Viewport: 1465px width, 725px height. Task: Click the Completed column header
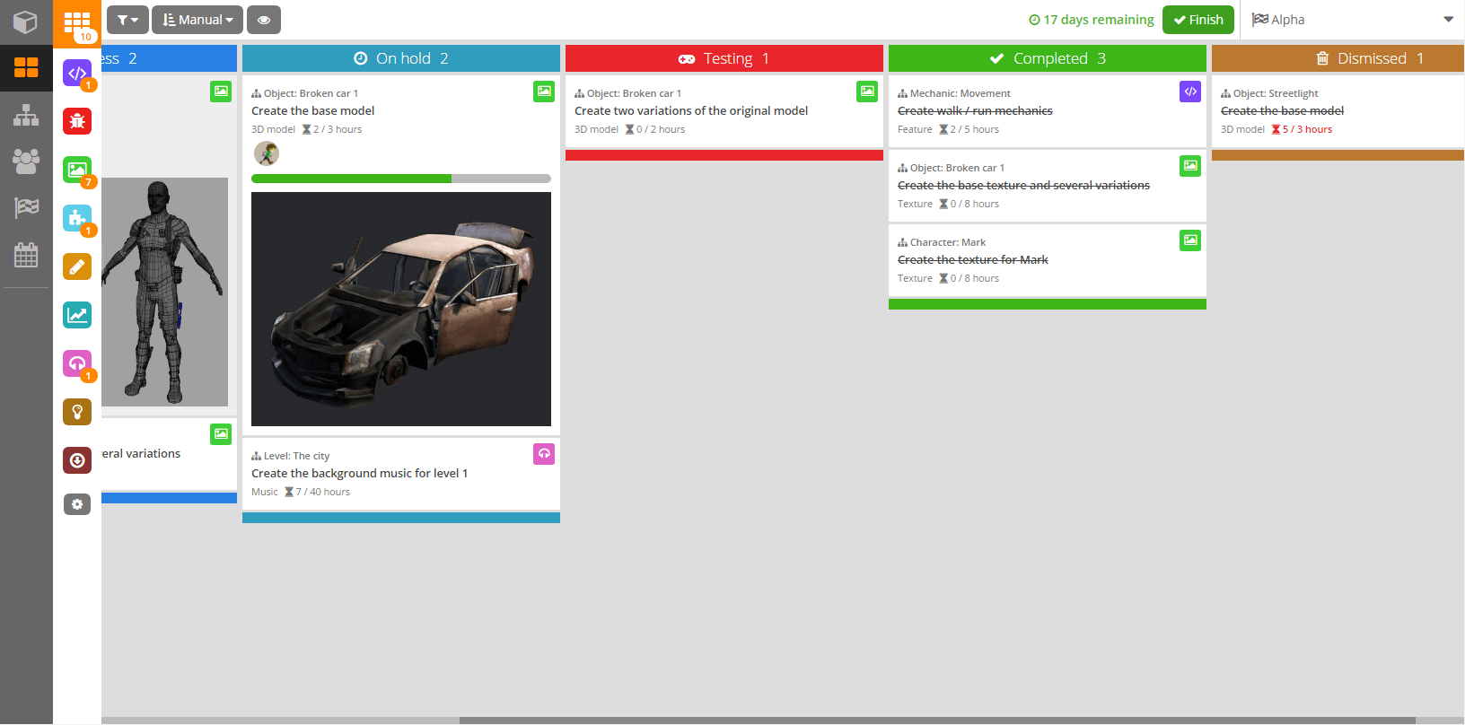pos(1047,58)
